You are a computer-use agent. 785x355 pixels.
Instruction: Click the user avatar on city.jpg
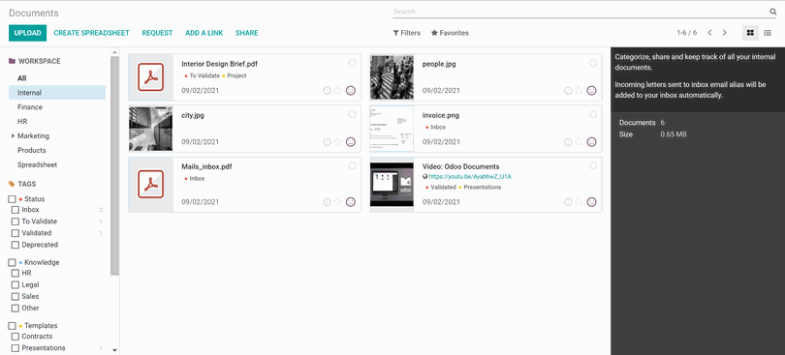[x=351, y=142]
